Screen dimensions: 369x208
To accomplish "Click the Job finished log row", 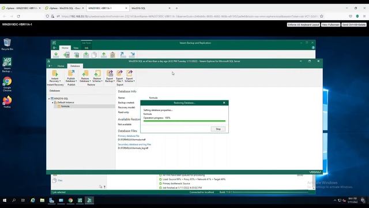I will (180, 188).
